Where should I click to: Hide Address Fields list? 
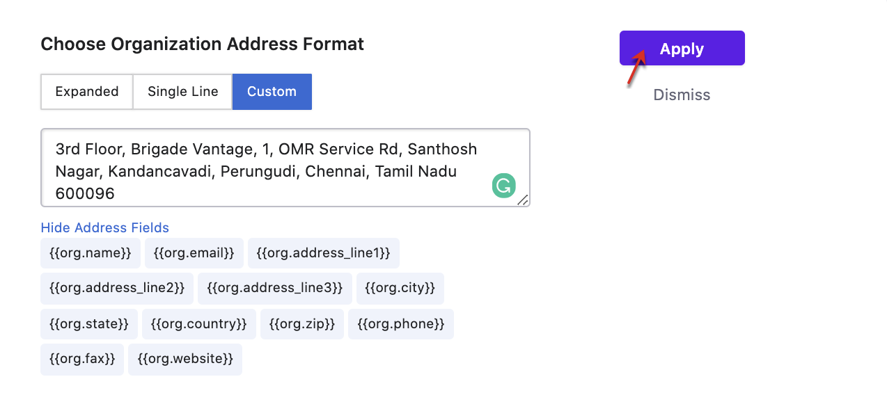[x=105, y=227]
